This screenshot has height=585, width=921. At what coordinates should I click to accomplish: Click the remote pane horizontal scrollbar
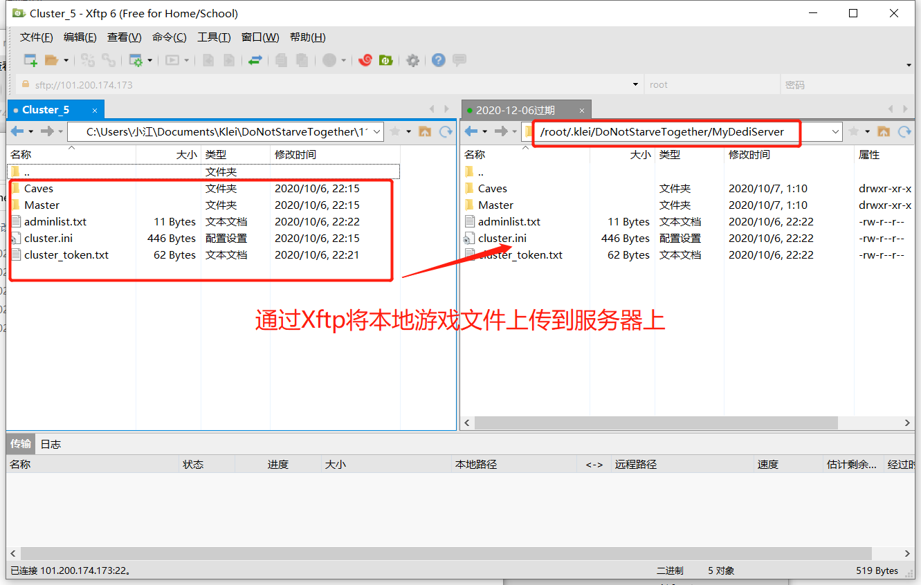coord(656,423)
